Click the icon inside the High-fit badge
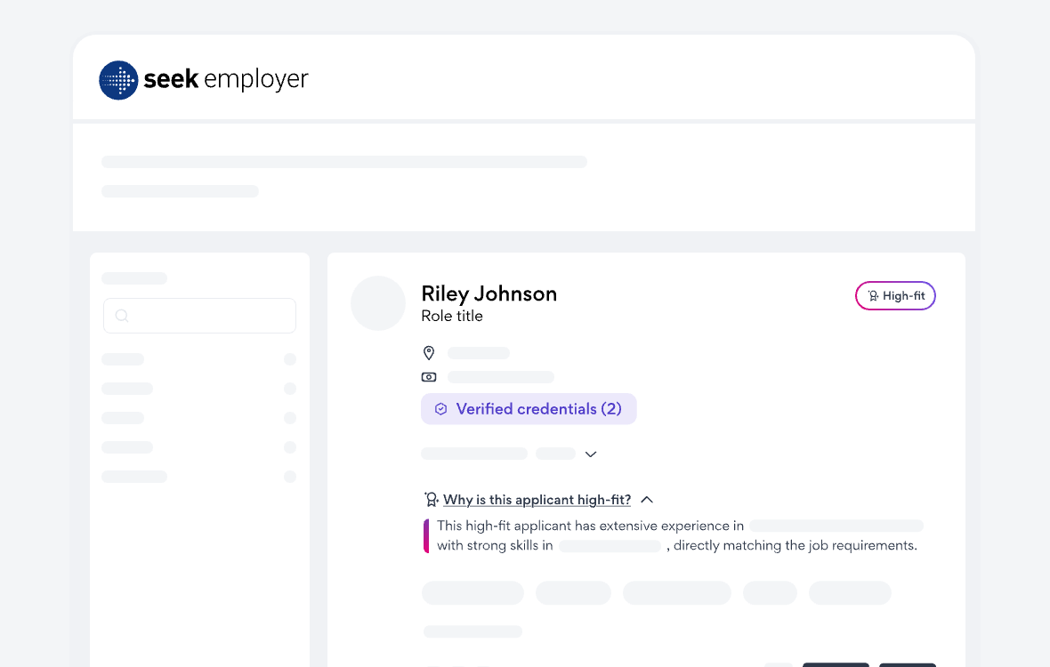The width and height of the screenshot is (1050, 667). point(873,296)
